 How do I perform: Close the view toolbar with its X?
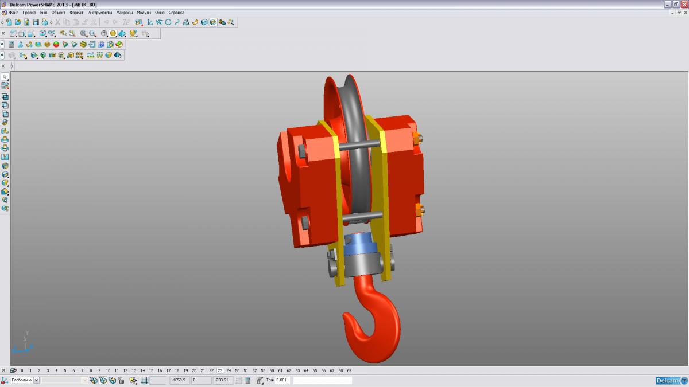coord(3,33)
